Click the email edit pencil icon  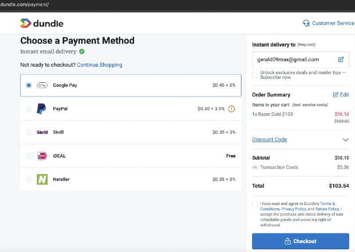tap(341, 59)
